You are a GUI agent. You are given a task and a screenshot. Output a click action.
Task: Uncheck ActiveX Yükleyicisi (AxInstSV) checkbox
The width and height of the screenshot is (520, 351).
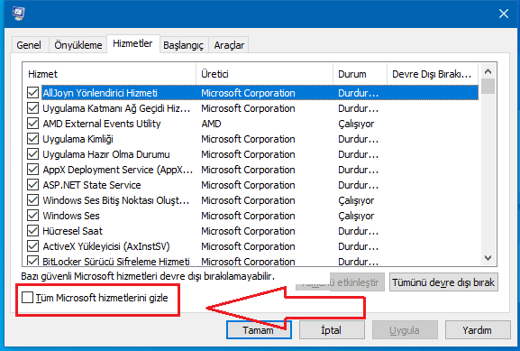pyautogui.click(x=32, y=246)
